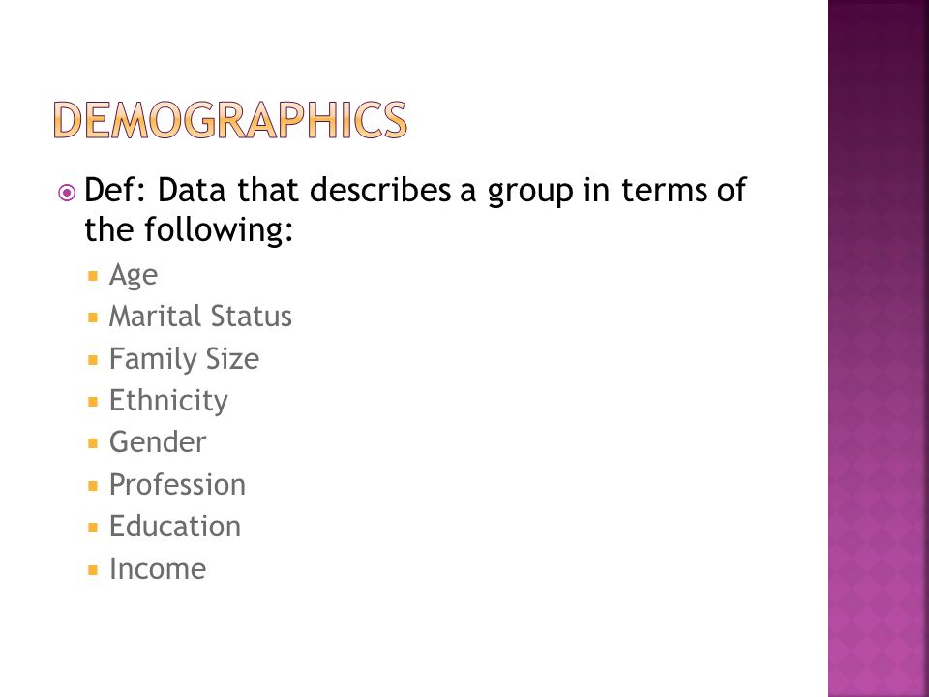Image resolution: width=929 pixels, height=697 pixels.
Task: Click the orange bullet beside Marital Status
Action: click(x=93, y=318)
